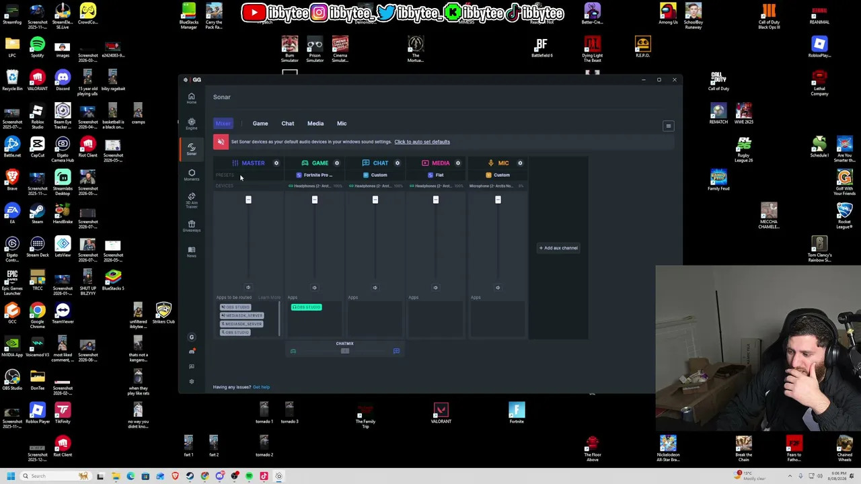Open Game channel settings gear
The image size is (861, 484).
337,163
